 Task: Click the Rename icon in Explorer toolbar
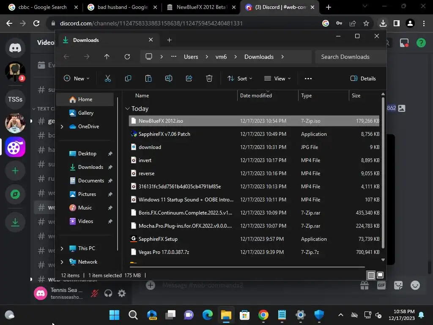tap(168, 78)
